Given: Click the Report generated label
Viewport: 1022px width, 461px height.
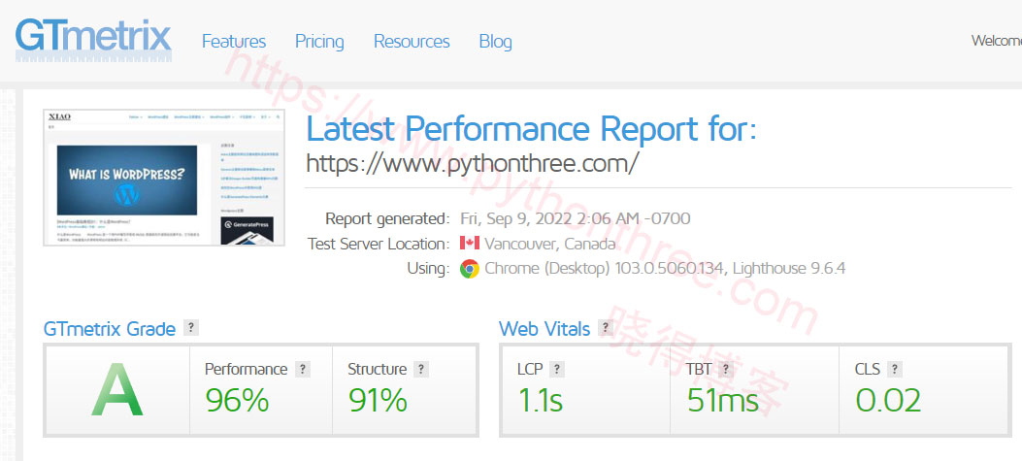Looking at the screenshot, I should click(x=387, y=218).
